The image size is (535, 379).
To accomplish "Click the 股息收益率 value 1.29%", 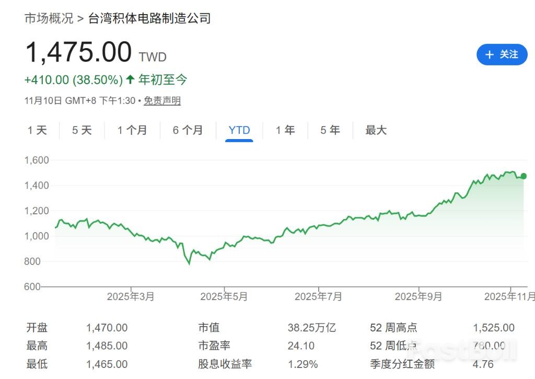I will (304, 363).
